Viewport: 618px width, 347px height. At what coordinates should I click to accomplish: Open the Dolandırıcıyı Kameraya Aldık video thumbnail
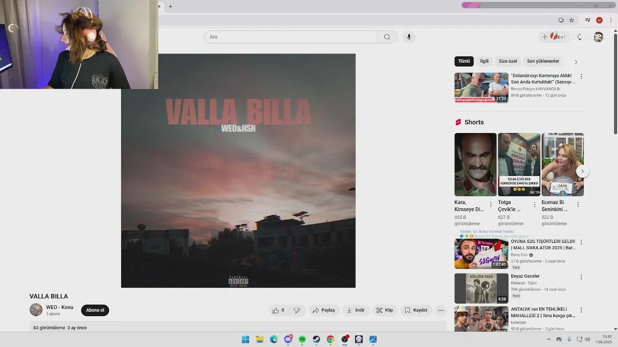(x=481, y=88)
